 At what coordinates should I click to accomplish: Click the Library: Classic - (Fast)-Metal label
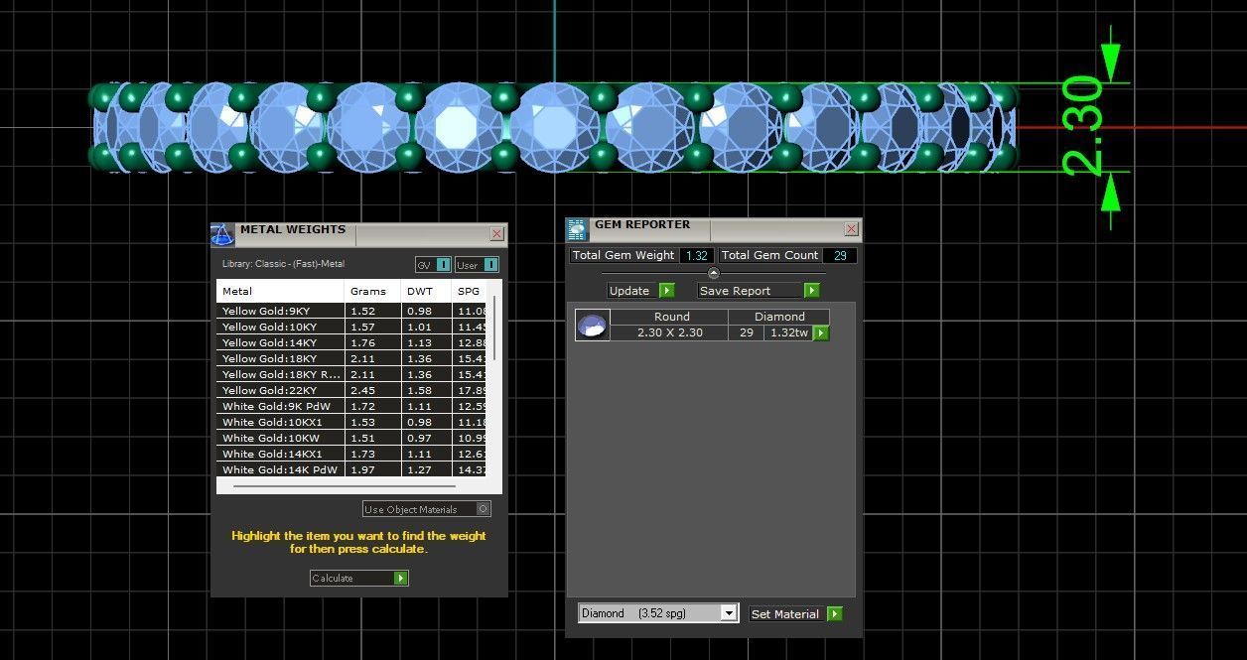[x=283, y=264]
